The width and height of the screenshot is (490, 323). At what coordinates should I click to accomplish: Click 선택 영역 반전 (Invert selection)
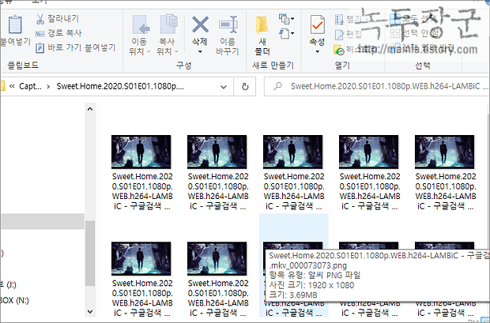point(422,47)
